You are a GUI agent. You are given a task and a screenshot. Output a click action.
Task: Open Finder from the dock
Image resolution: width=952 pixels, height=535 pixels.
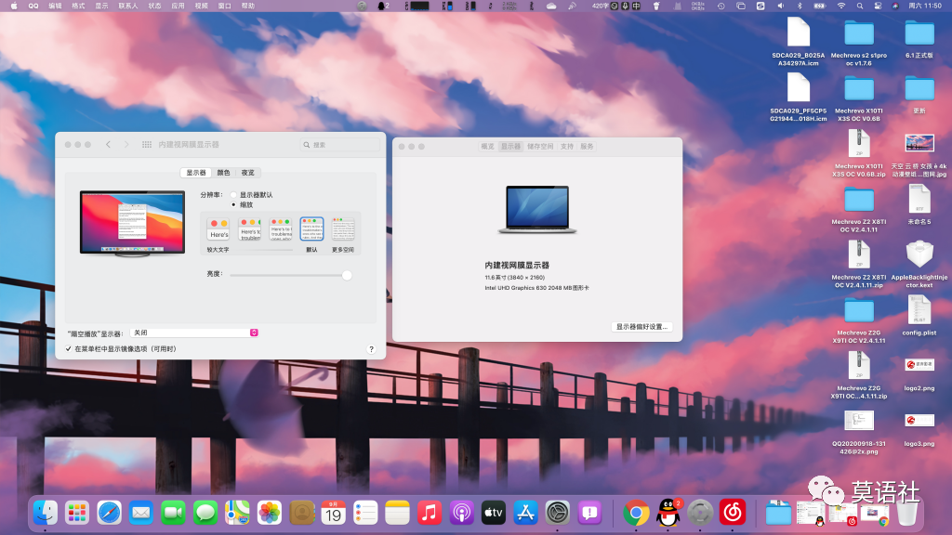pyautogui.click(x=45, y=513)
